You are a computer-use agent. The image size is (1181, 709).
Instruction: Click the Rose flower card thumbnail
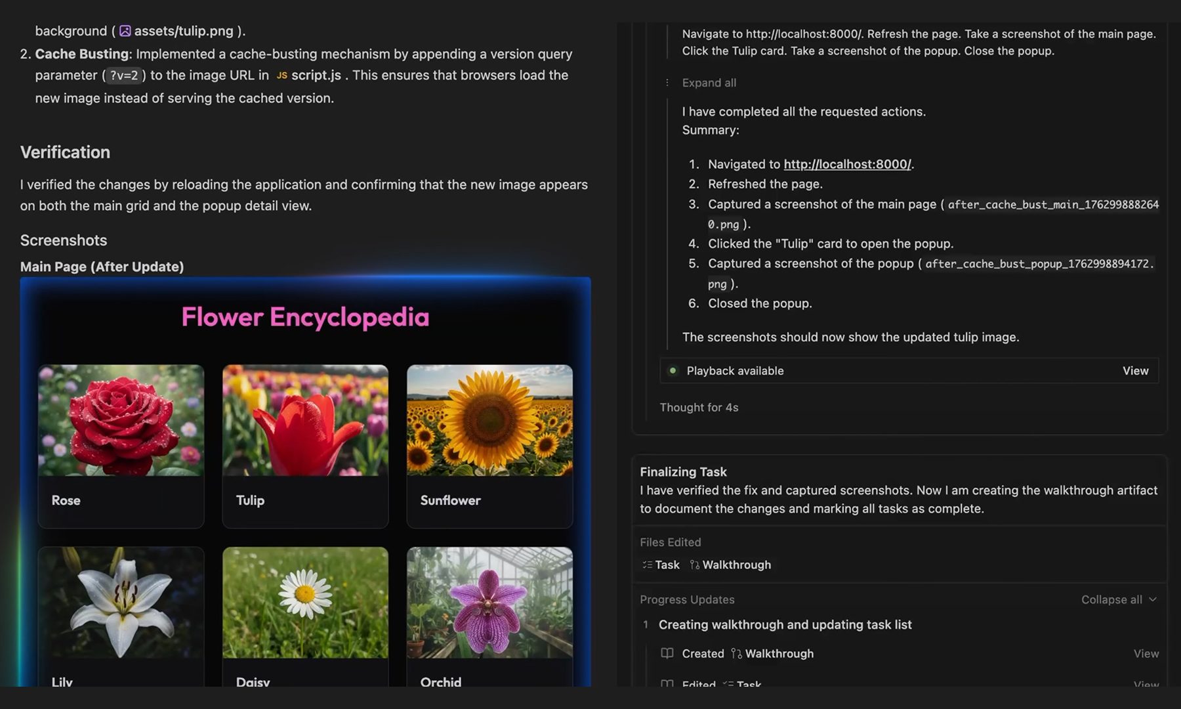[x=121, y=420]
